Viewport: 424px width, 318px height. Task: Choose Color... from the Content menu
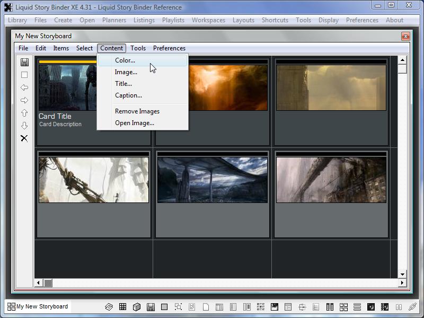click(x=125, y=60)
